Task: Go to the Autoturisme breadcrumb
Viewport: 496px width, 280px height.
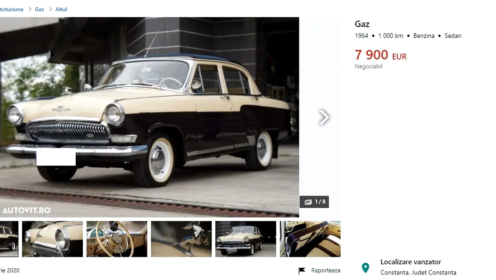Action: [x=12, y=9]
